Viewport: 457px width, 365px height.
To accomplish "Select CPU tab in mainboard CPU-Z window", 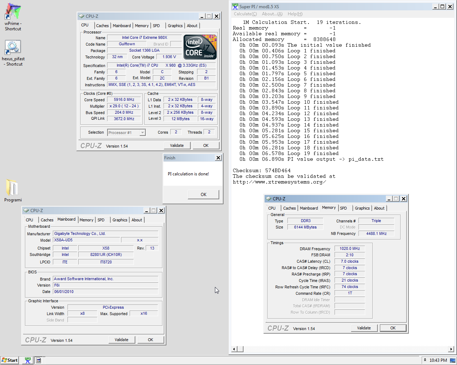I will coord(30,220).
